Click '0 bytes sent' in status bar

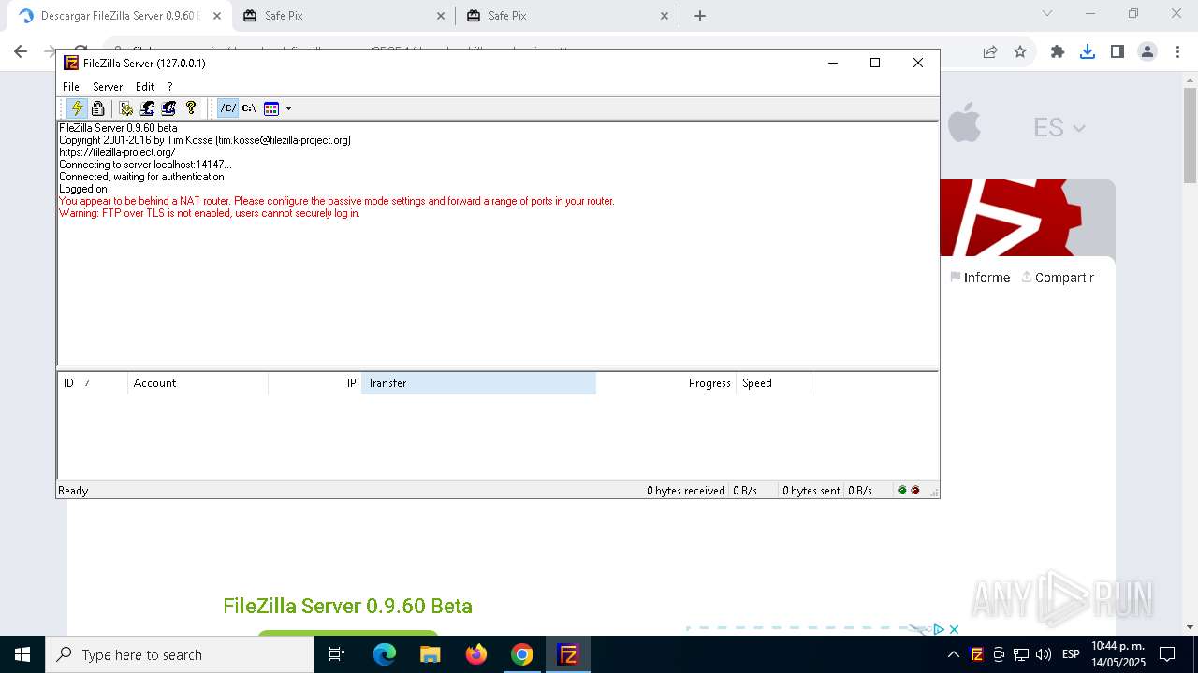(x=811, y=491)
